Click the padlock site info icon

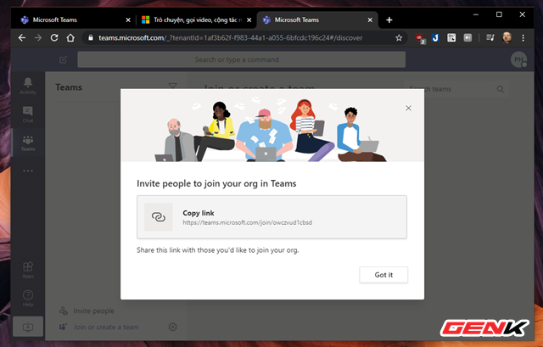point(91,37)
